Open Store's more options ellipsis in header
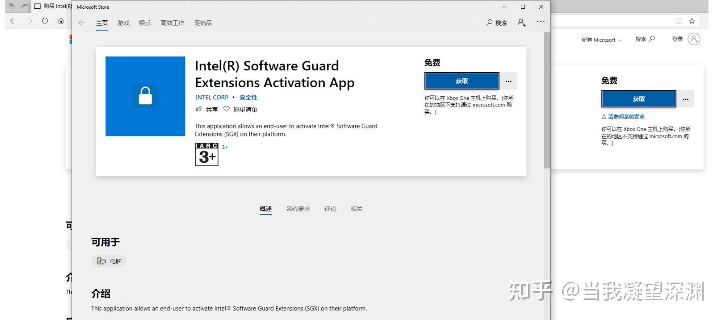Viewport: 723px width, 320px height. tap(541, 22)
